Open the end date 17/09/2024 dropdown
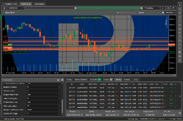 point(152,8)
